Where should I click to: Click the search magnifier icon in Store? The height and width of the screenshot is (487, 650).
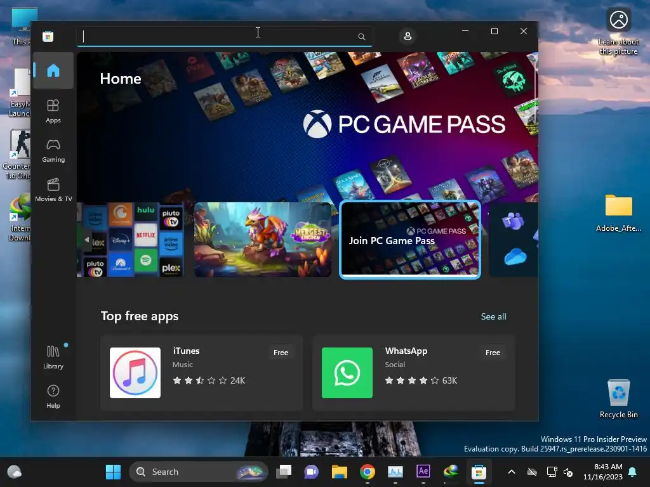(361, 36)
